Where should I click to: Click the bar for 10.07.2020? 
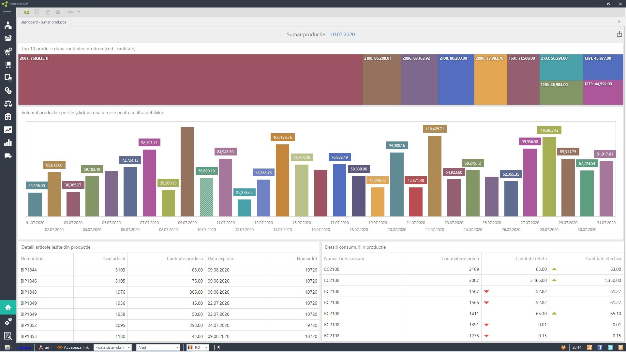tap(206, 197)
